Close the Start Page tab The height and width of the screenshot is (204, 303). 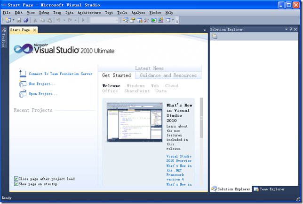[34, 30]
